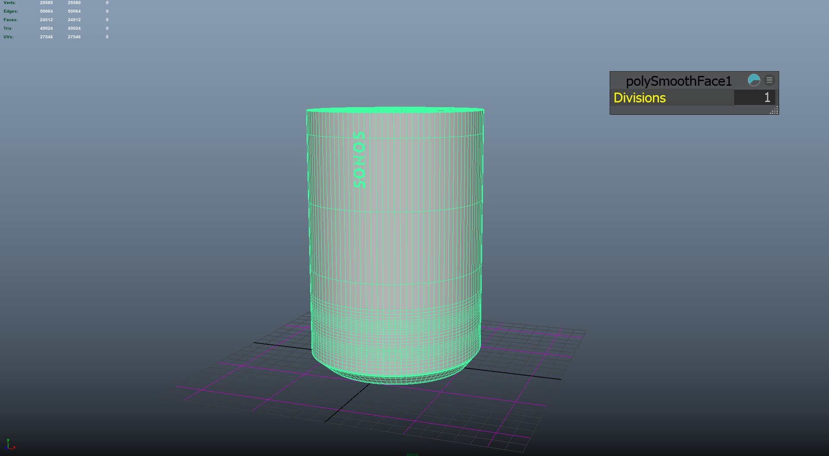Click the Faces: label in the HUD
The height and width of the screenshot is (456, 829).
pos(11,20)
